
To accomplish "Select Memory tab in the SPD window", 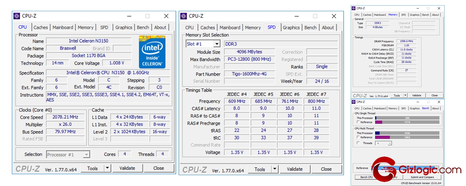I will [253, 27].
